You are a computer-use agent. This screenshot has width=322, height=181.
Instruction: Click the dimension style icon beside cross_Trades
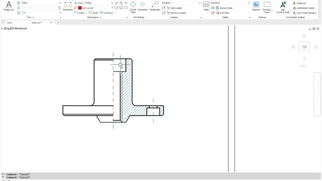point(76,3)
